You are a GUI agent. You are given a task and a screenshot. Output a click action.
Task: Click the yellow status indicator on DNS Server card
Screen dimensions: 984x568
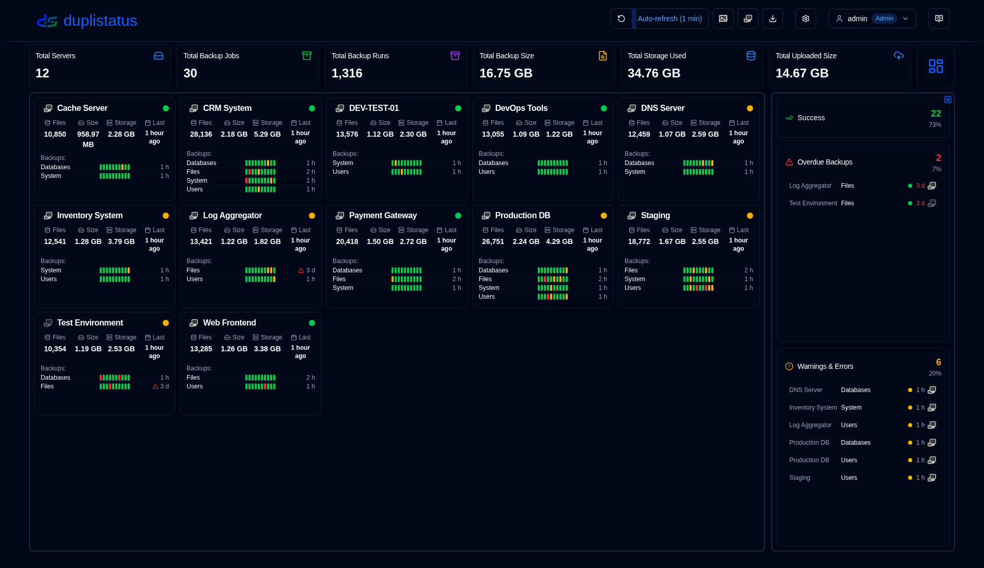coord(750,108)
